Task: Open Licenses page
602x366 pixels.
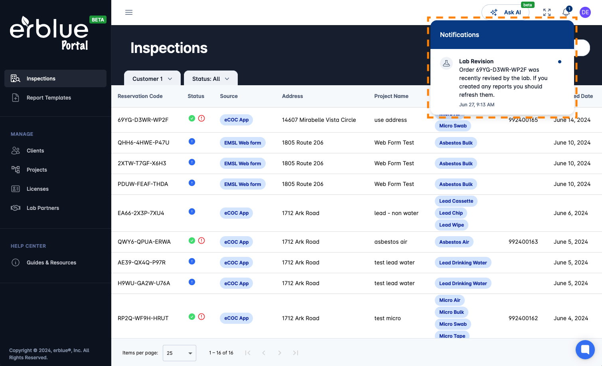Action: click(x=55, y=189)
